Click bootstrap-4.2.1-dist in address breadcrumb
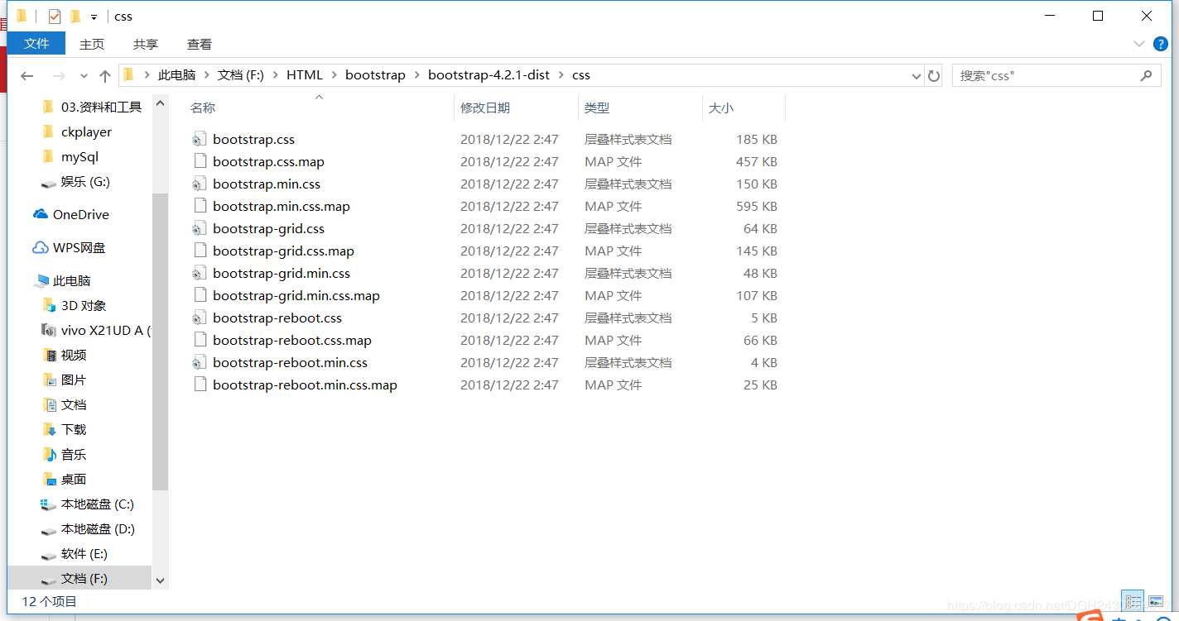 [x=488, y=75]
